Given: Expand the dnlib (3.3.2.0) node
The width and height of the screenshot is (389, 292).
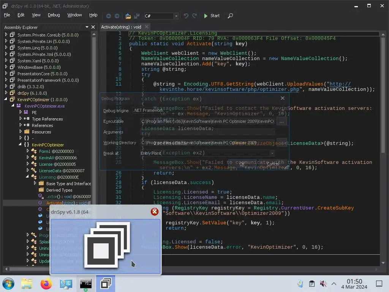Looking at the screenshot, I should [6, 86].
